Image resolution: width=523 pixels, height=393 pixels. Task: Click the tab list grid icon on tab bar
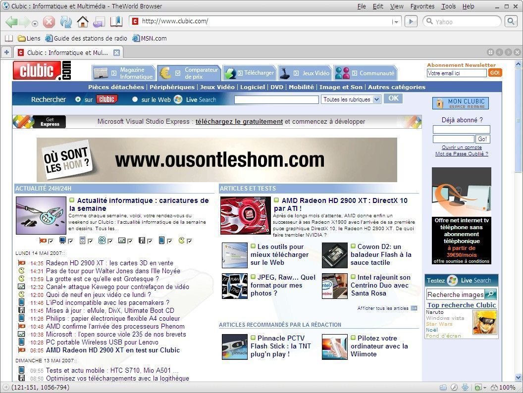click(491, 52)
